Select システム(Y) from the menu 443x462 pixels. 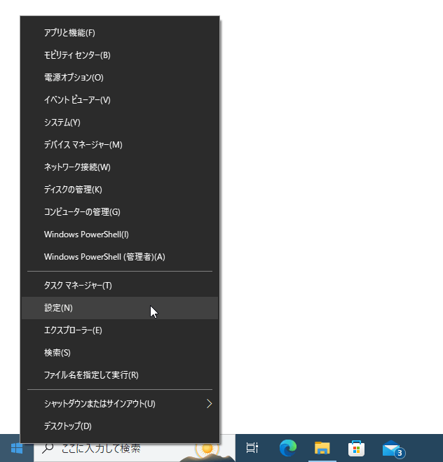pyautogui.click(x=120, y=122)
